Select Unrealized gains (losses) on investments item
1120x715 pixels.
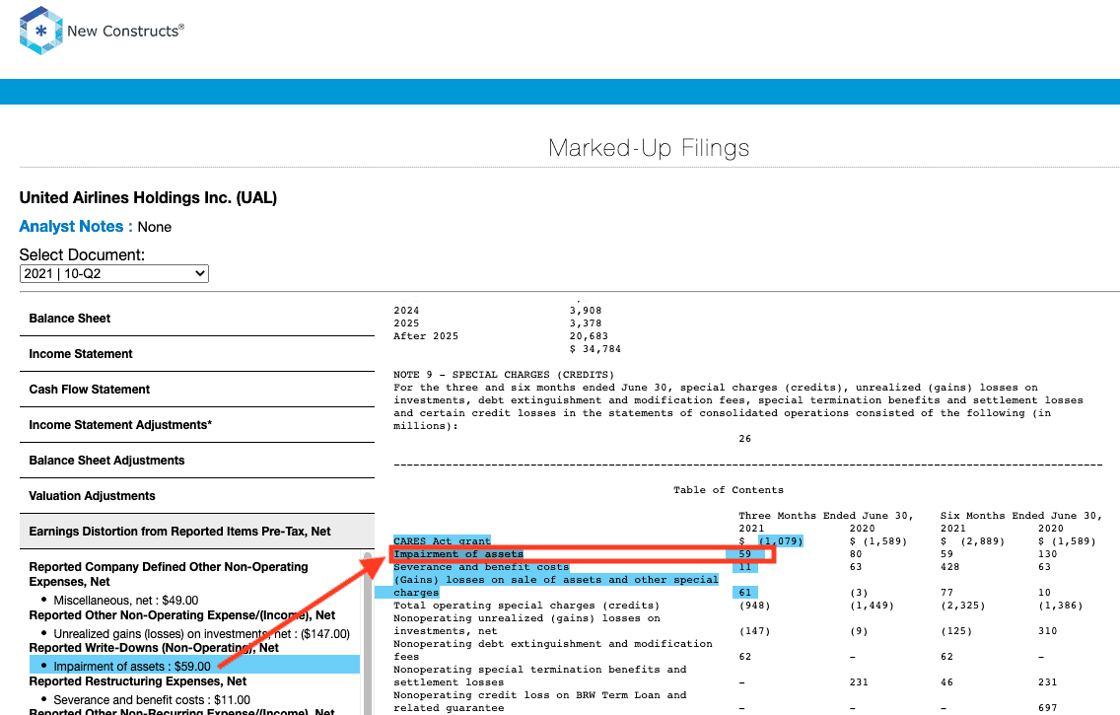pyautogui.click(x=201, y=633)
